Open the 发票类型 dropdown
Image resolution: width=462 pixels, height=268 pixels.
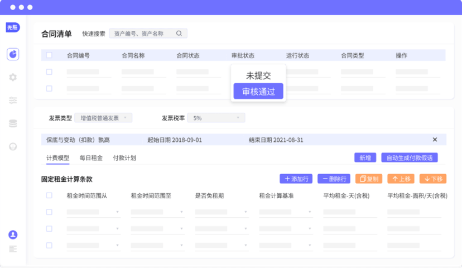(103, 118)
